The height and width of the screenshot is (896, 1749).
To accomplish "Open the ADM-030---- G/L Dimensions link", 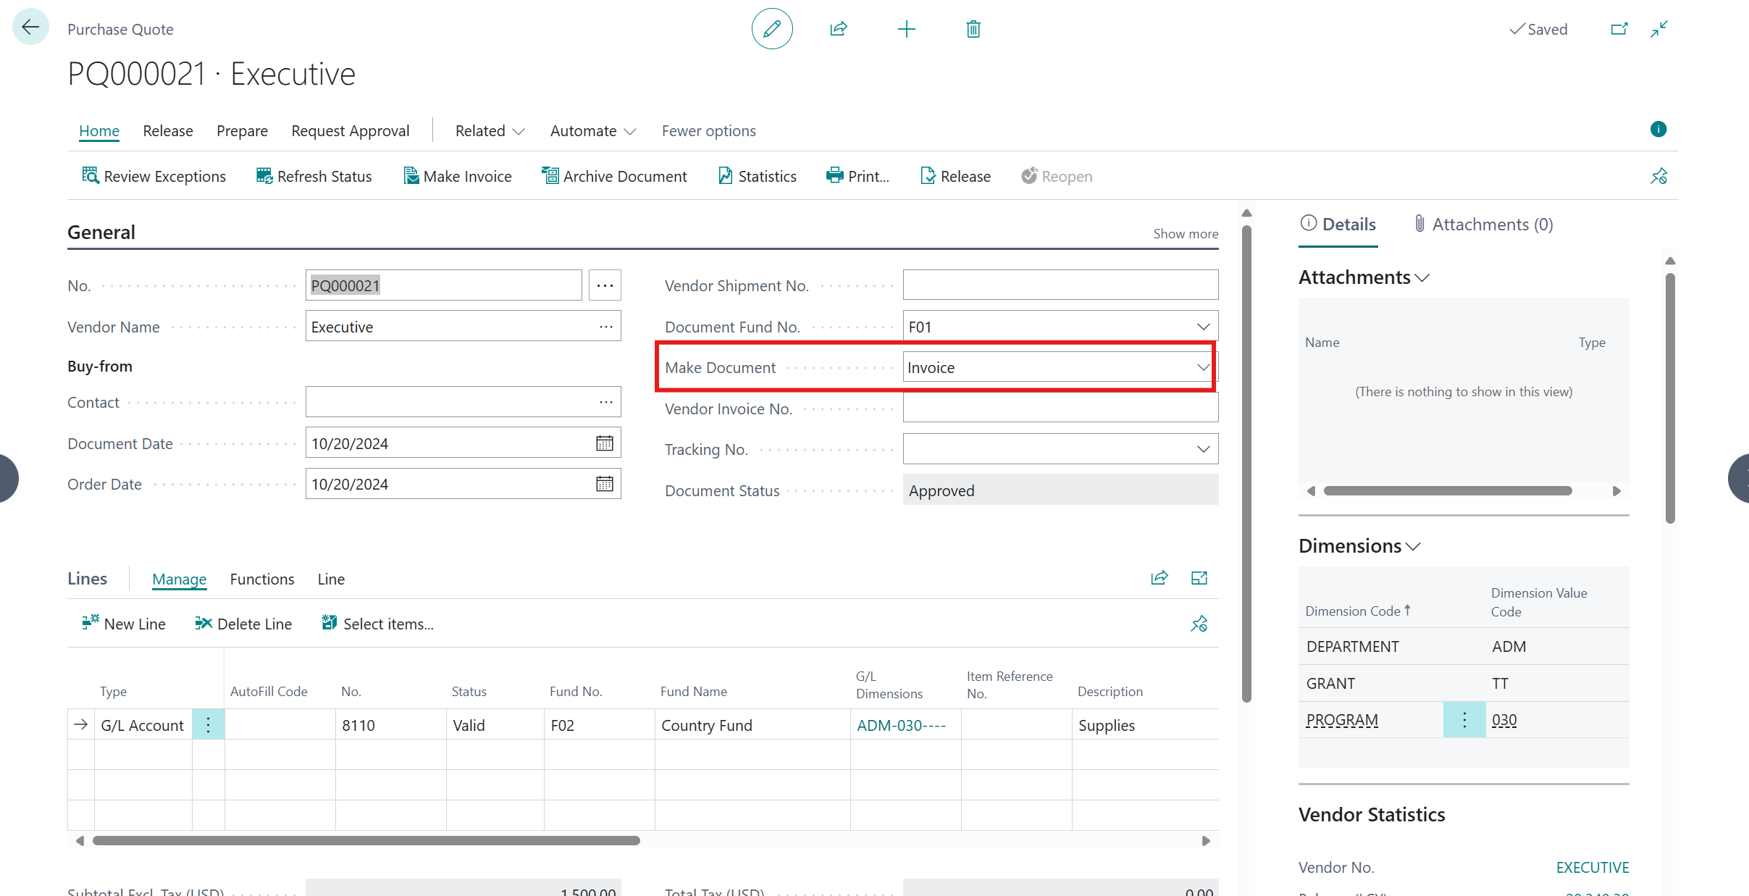I will click(x=901, y=726).
